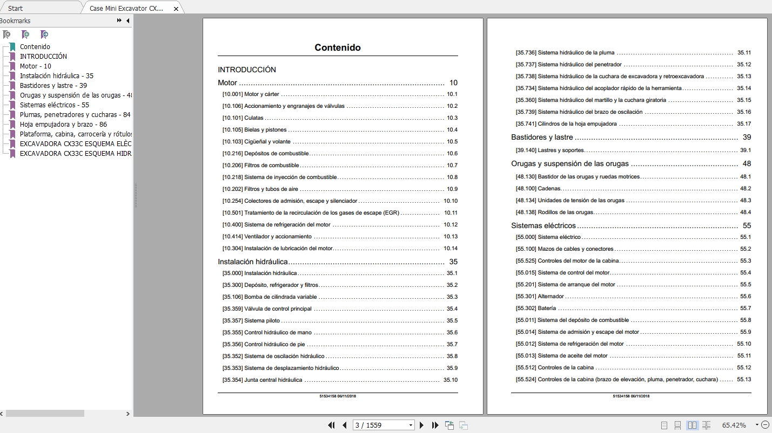Open the Bastidores y lastre - 39 bookmark
Viewport: 772px width, 433px height.
53,86
